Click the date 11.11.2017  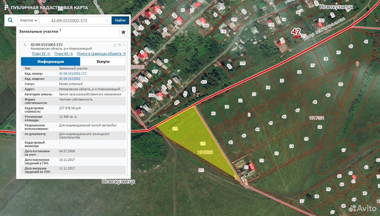click(x=67, y=168)
